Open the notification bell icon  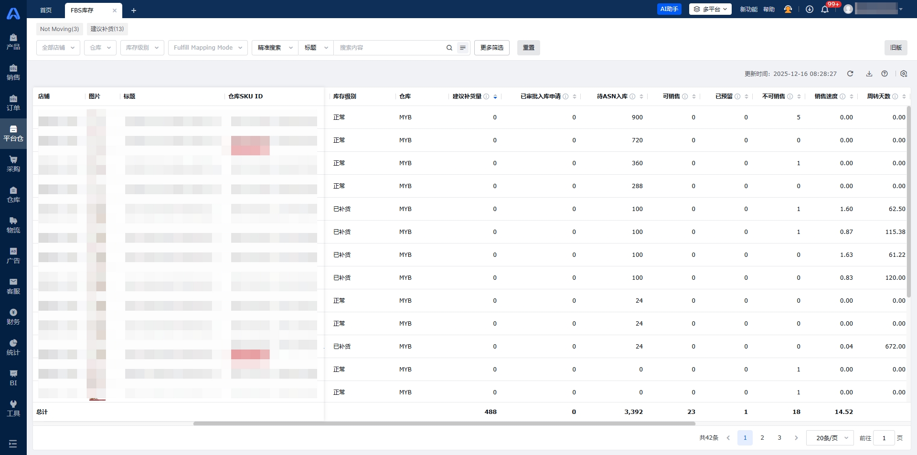coord(825,9)
